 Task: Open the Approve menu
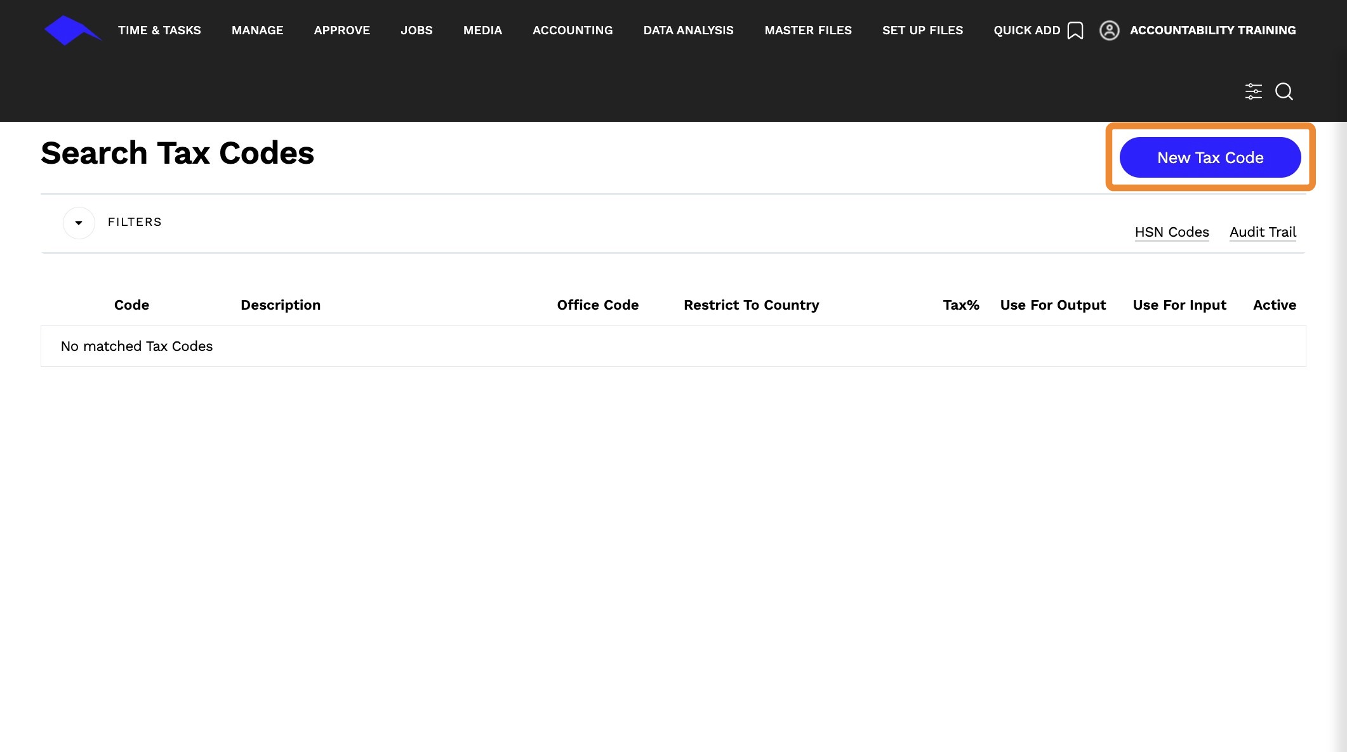pyautogui.click(x=342, y=30)
